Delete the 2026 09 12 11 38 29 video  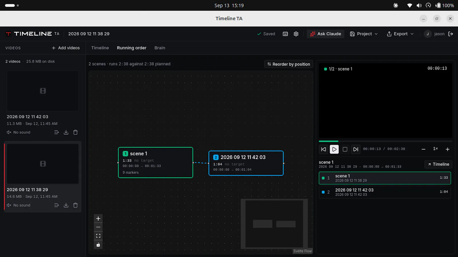76,205
